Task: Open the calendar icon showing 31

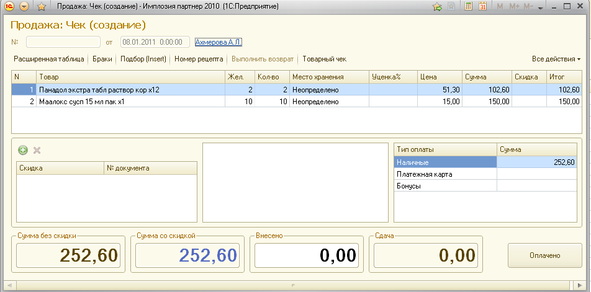Action: (482, 6)
